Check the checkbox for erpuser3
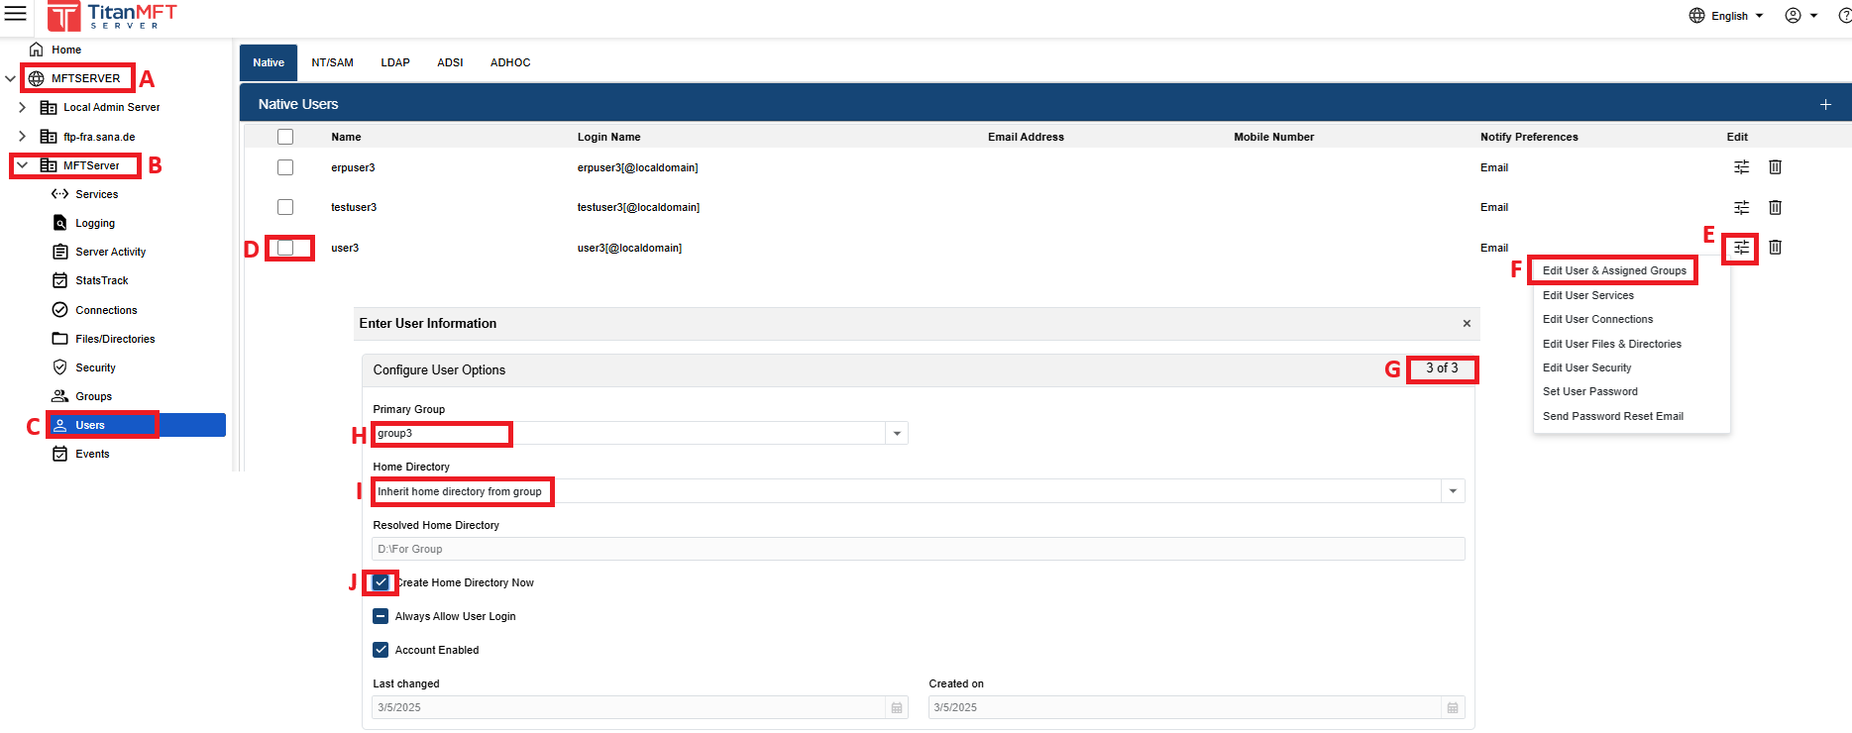Viewport: 1852px width, 733px height. coord(285,167)
